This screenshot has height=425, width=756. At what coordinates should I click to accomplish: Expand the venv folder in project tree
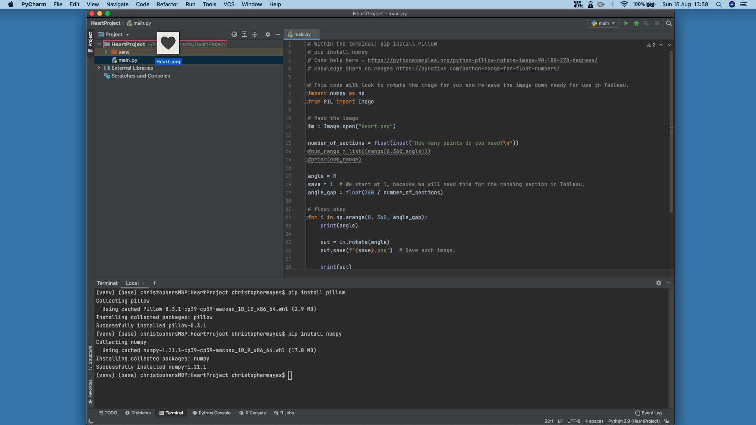tap(106, 52)
